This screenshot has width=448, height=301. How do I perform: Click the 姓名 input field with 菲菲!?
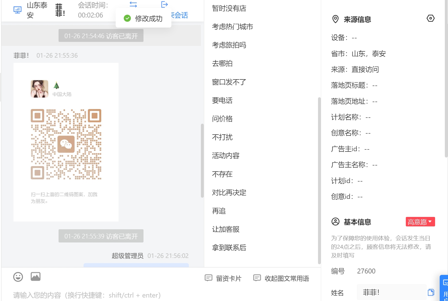(x=391, y=292)
